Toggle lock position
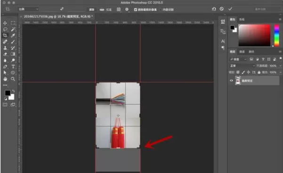Screen dimensions: 283x173 point(248,72)
